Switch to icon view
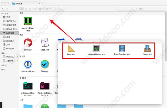Image resolution: width=167 pixels, height=108 pixels. (22, 9)
